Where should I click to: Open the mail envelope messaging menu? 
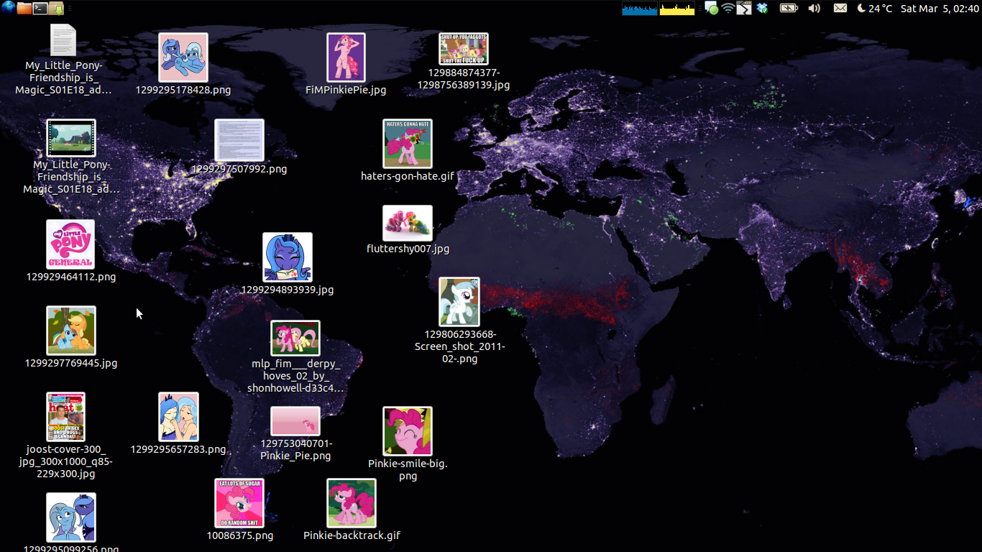[840, 8]
